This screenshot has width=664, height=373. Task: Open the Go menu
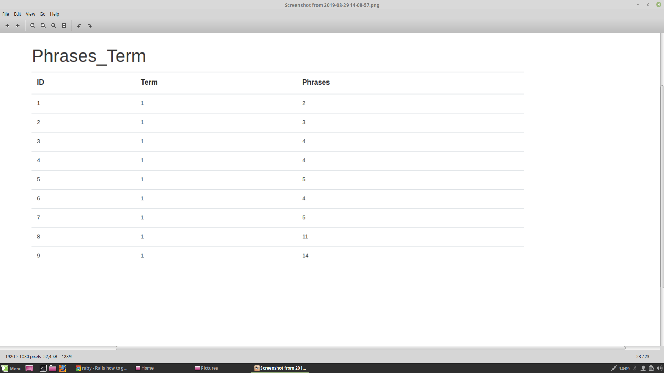coord(43,14)
